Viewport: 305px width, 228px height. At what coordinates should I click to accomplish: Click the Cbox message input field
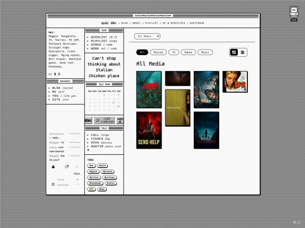point(66,185)
